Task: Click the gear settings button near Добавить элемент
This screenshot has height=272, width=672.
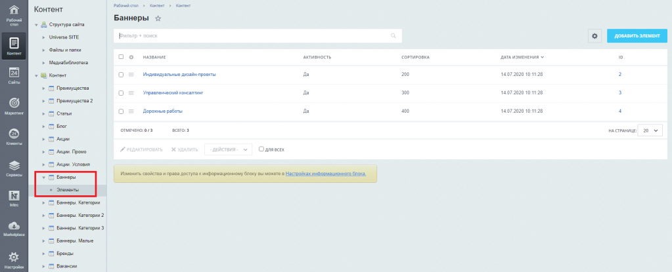Action: 594,35
